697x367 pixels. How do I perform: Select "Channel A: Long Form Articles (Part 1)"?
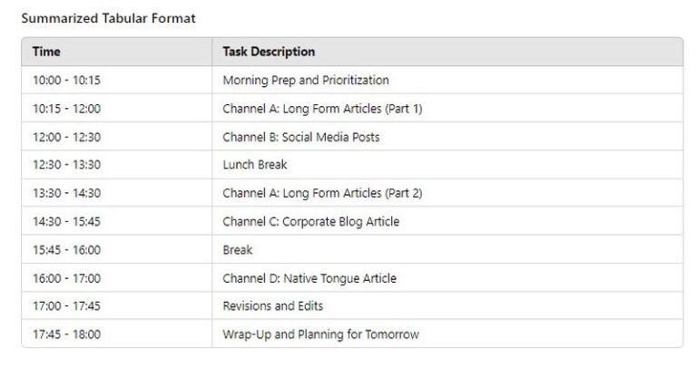(x=322, y=109)
